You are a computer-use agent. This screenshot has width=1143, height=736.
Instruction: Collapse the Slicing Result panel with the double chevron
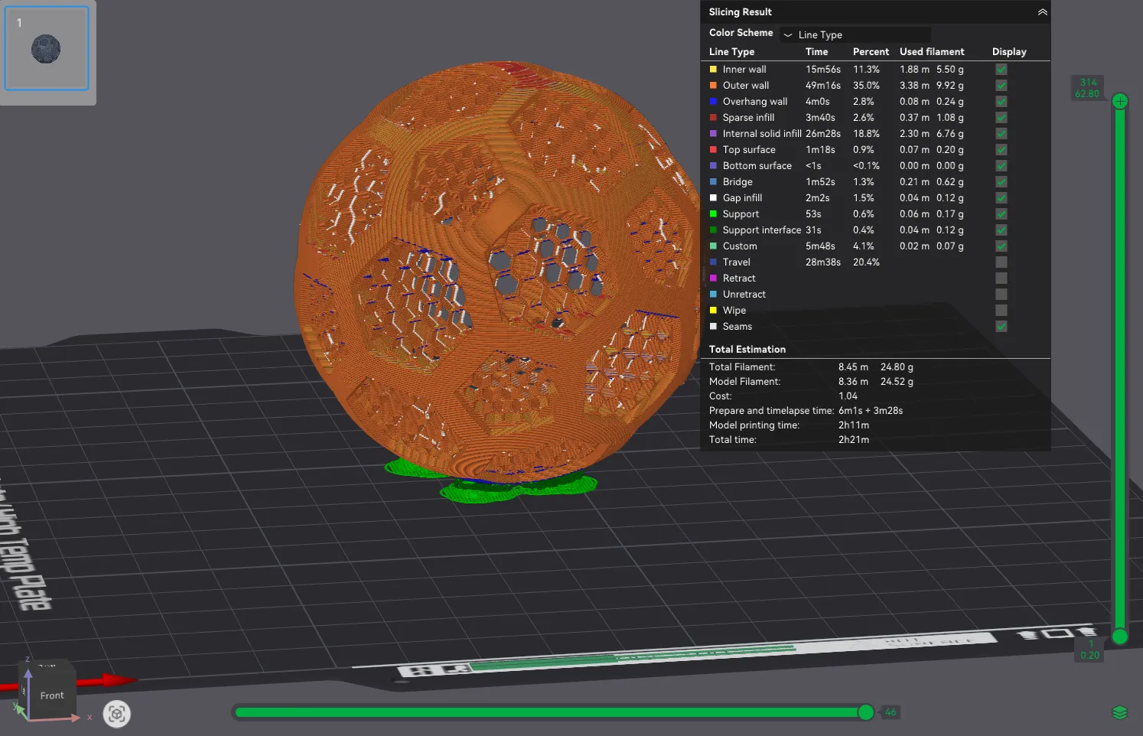tap(1042, 11)
